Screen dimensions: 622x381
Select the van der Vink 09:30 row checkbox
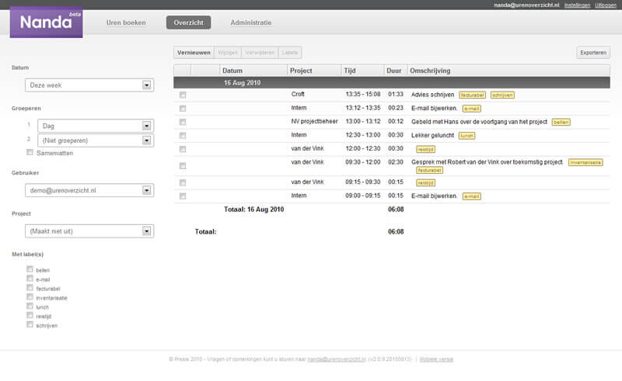(x=183, y=166)
